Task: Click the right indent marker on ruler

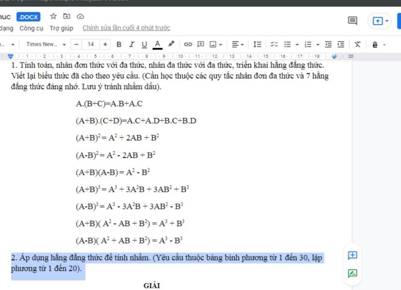Action: [334, 57]
